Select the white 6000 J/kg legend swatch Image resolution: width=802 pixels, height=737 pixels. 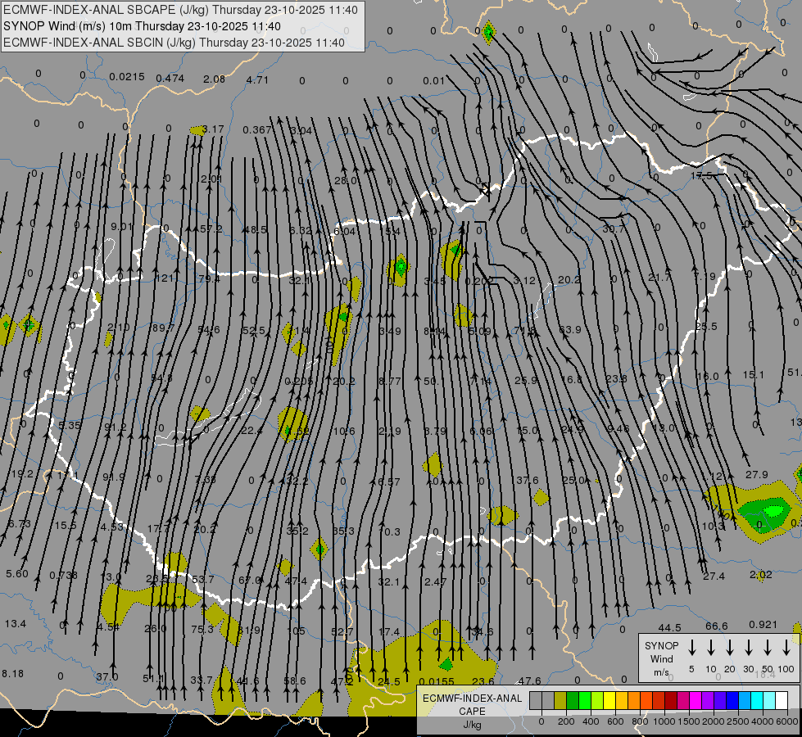pos(782,701)
